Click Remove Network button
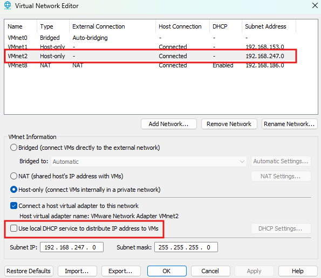The image size is (321, 278). point(229,124)
